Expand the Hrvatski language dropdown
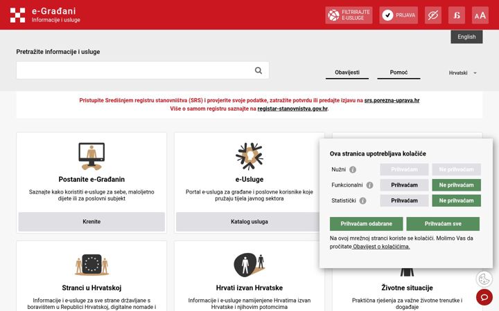This screenshot has height=311, width=499. coord(462,73)
